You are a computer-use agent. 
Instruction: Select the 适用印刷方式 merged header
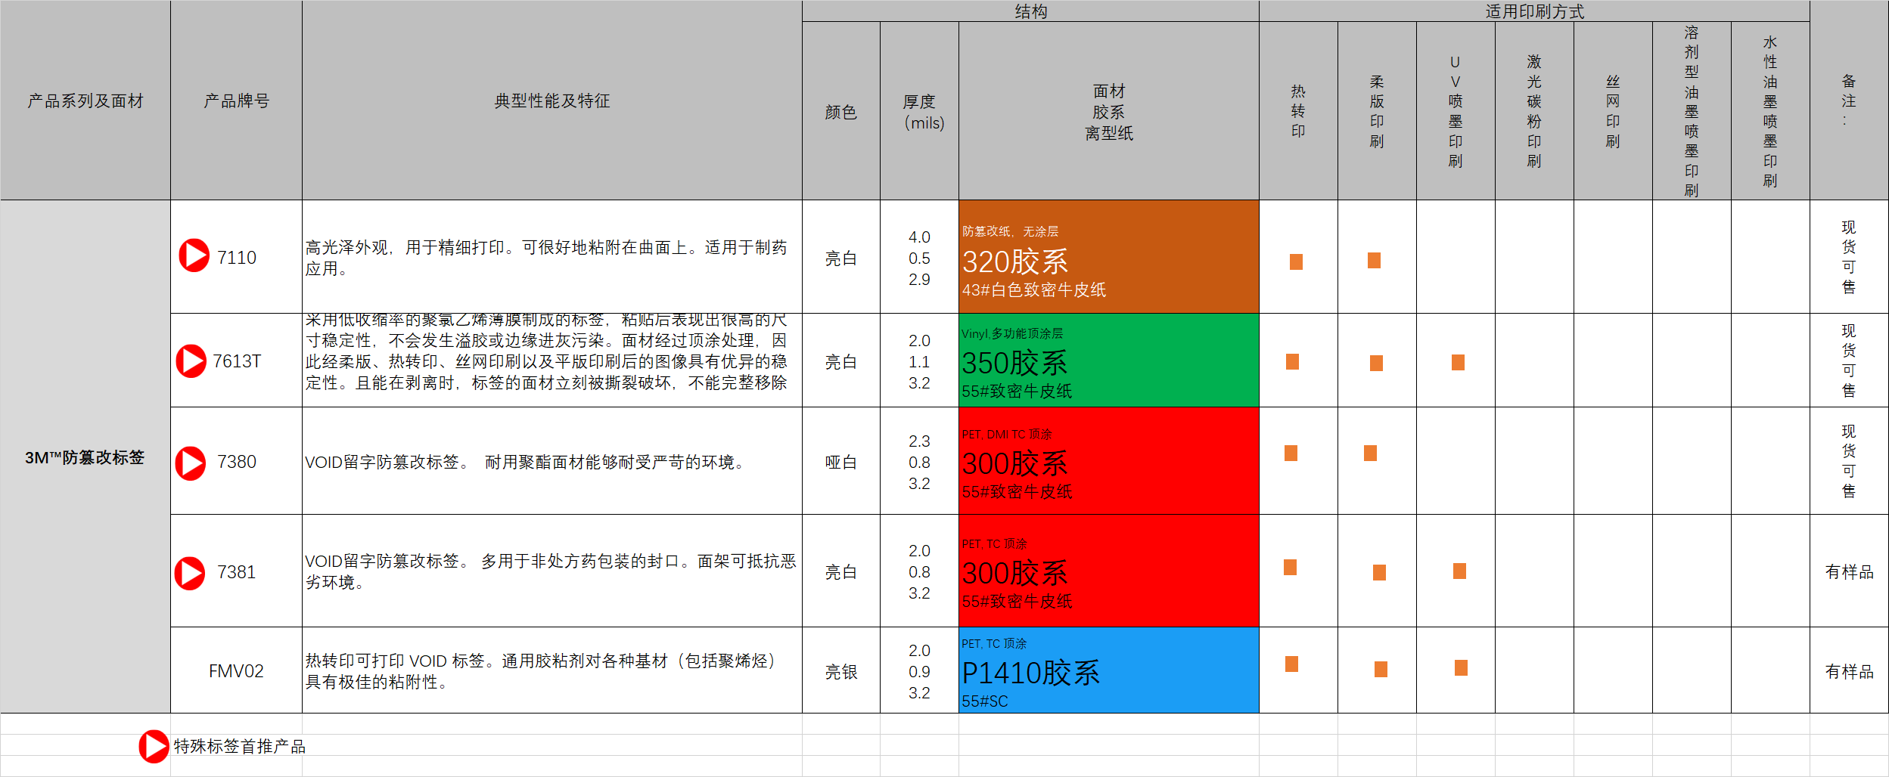1534,11
